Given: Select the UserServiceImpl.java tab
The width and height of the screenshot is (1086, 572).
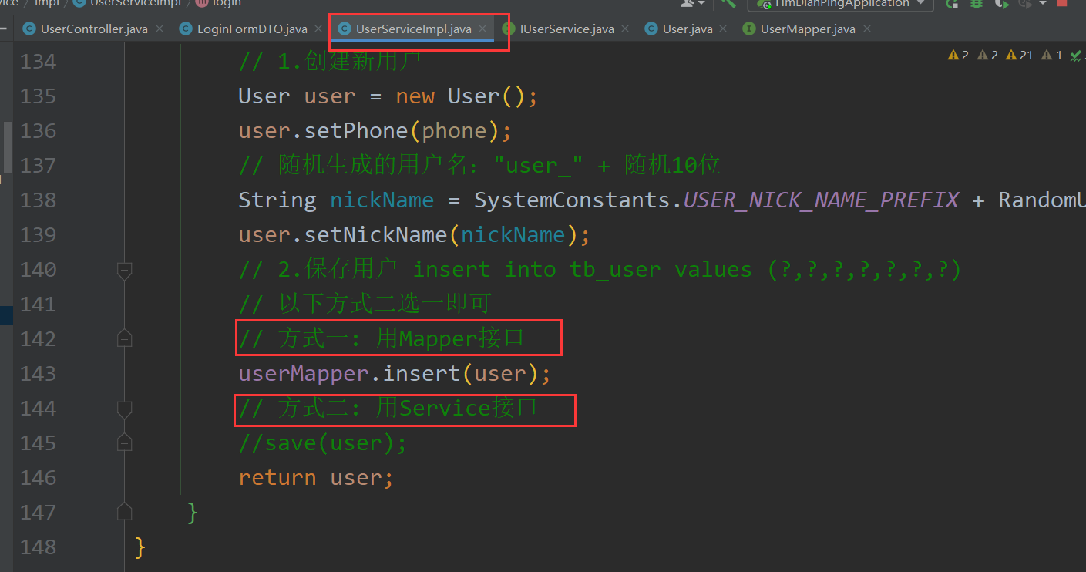Looking at the screenshot, I should pyautogui.click(x=413, y=29).
